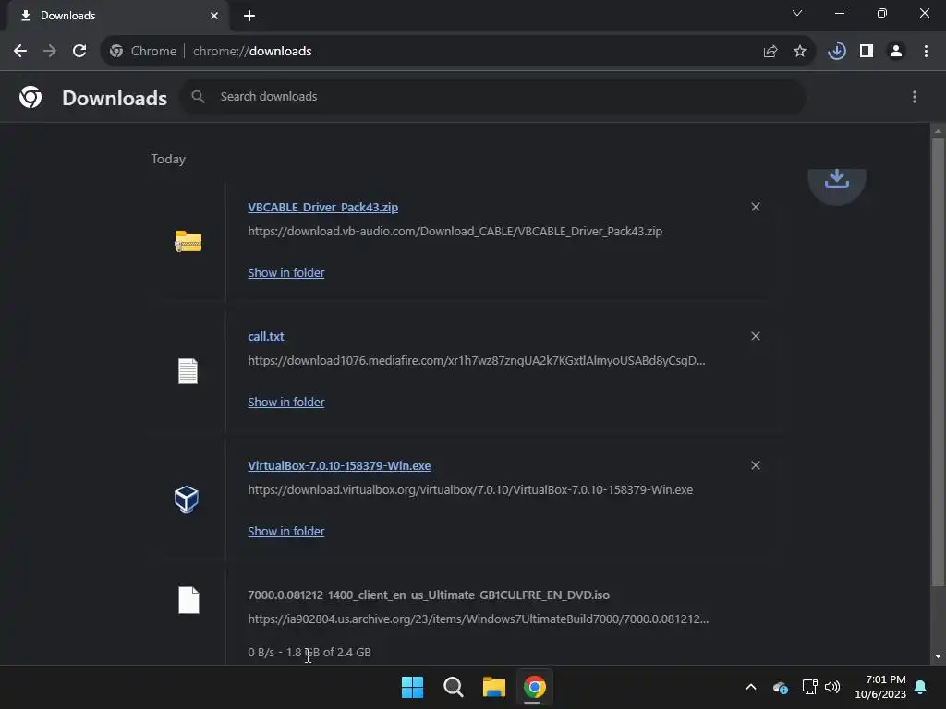Click the search magnifier in downloads search
Image resolution: width=946 pixels, height=709 pixels.
tap(198, 96)
